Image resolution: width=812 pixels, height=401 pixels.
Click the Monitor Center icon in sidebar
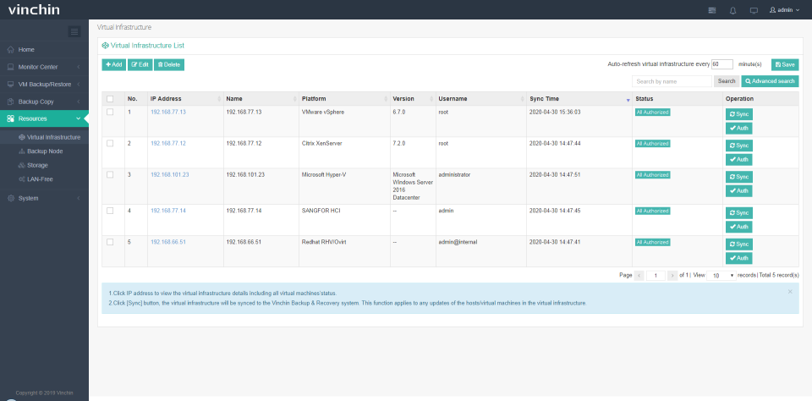click(x=11, y=67)
